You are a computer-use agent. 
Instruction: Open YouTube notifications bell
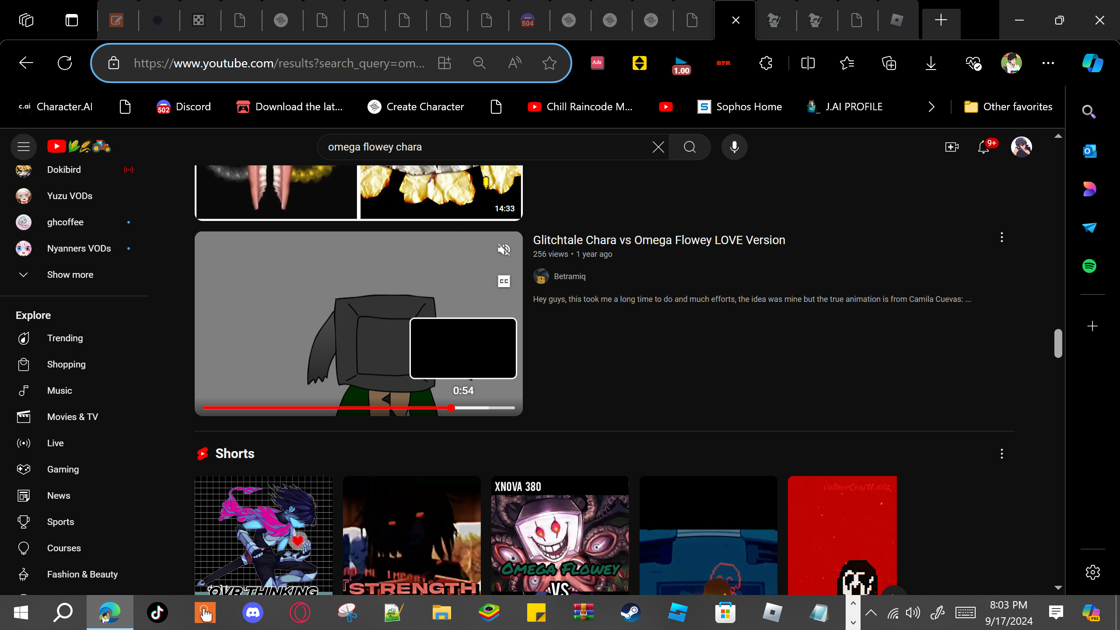click(x=983, y=147)
